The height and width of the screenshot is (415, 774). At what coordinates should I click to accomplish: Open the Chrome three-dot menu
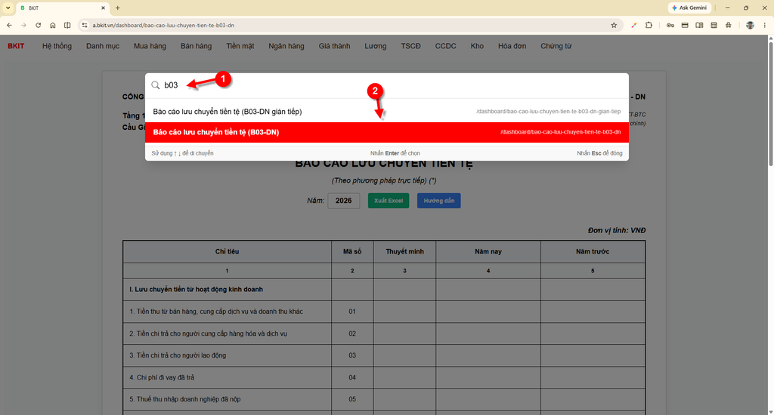tap(765, 25)
